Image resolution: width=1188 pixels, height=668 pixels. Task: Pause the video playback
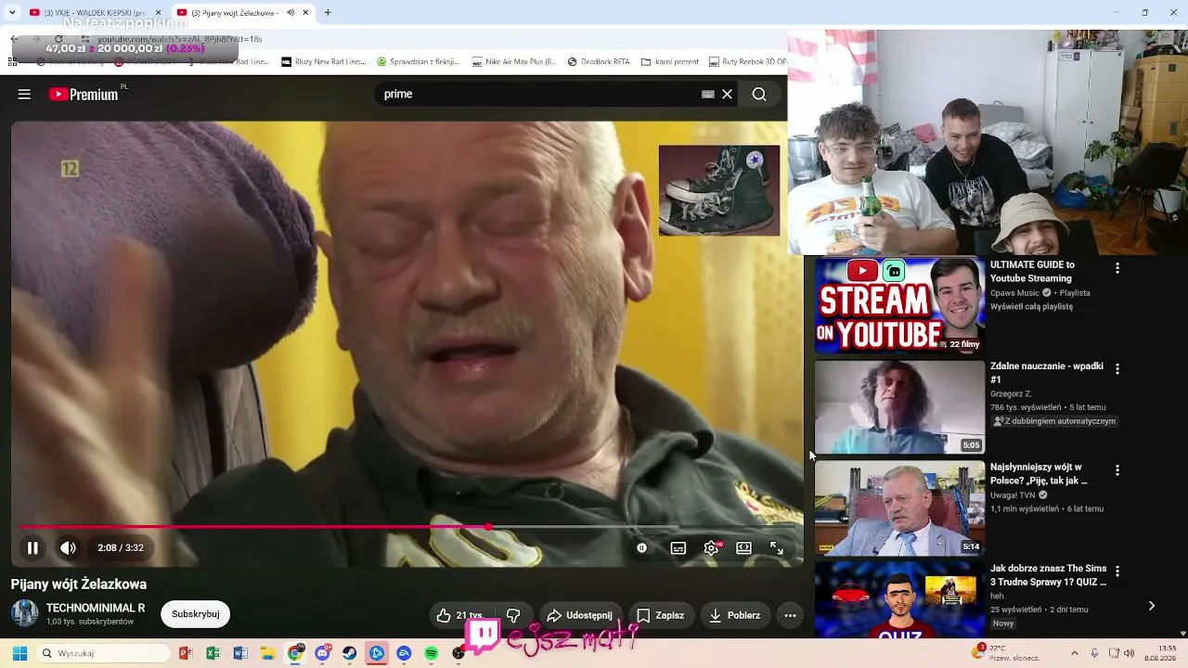(x=32, y=547)
